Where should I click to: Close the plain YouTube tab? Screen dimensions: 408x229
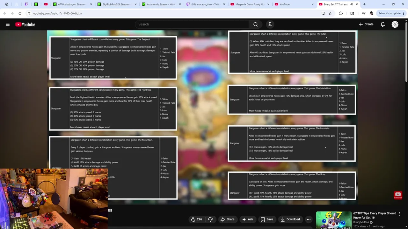312,4
